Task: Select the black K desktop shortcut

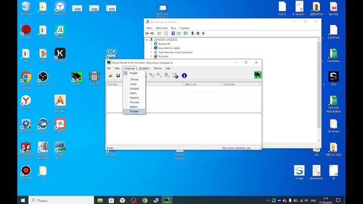Action: click(60, 55)
